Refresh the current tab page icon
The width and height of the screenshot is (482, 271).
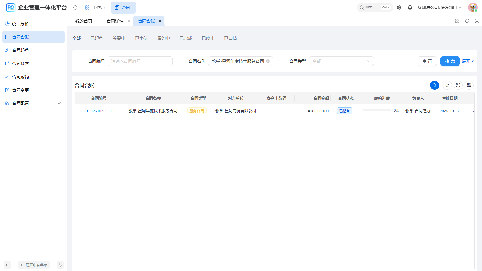click(467, 21)
